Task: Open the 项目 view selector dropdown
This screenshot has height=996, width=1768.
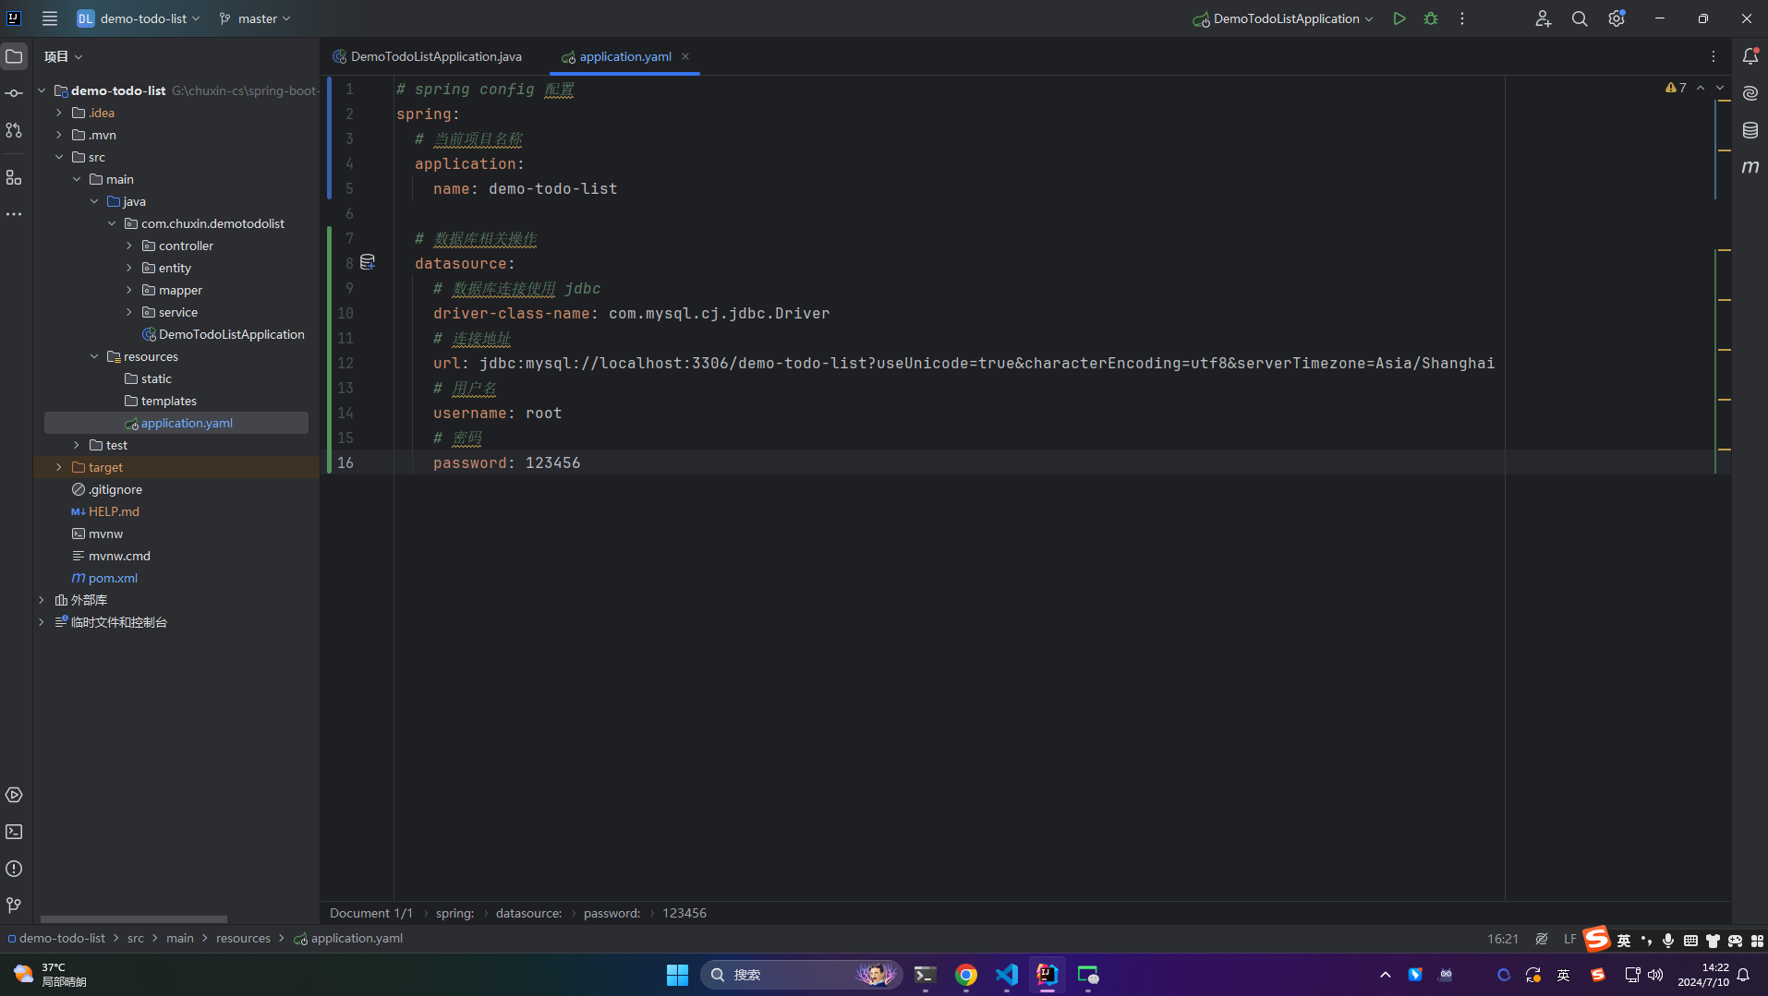Action: pyautogui.click(x=64, y=56)
